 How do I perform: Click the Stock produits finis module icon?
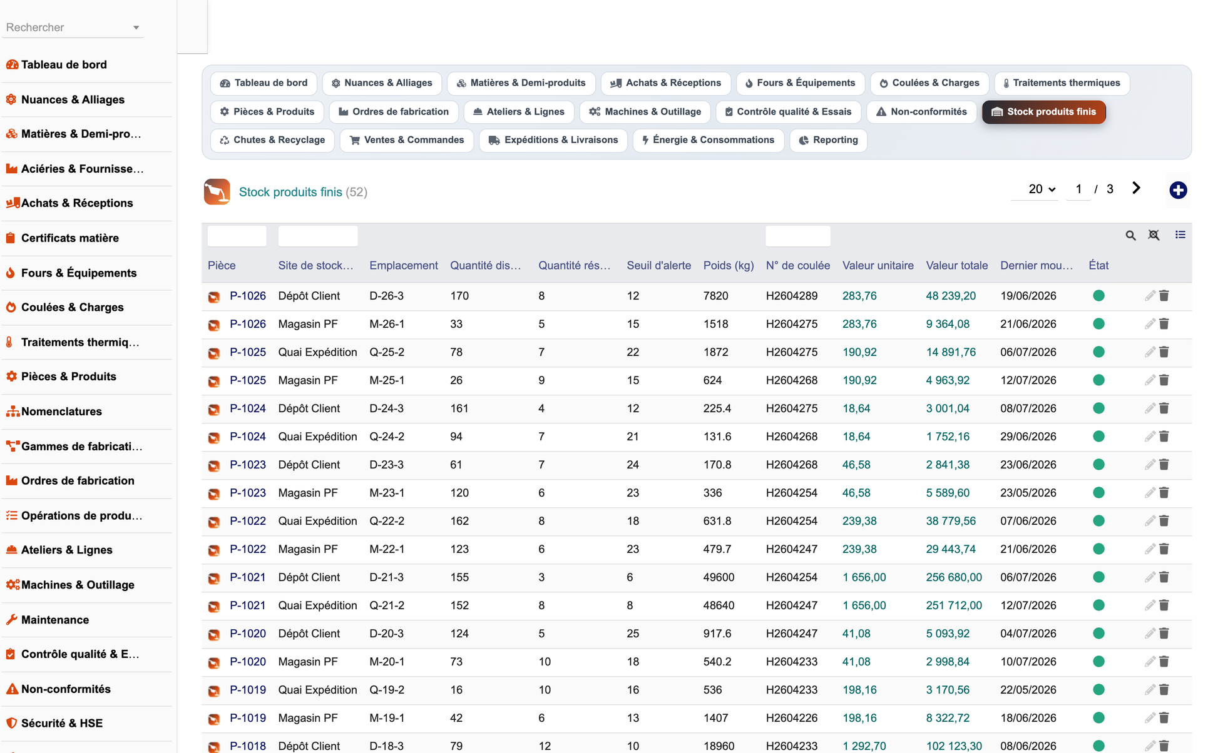pos(217,192)
